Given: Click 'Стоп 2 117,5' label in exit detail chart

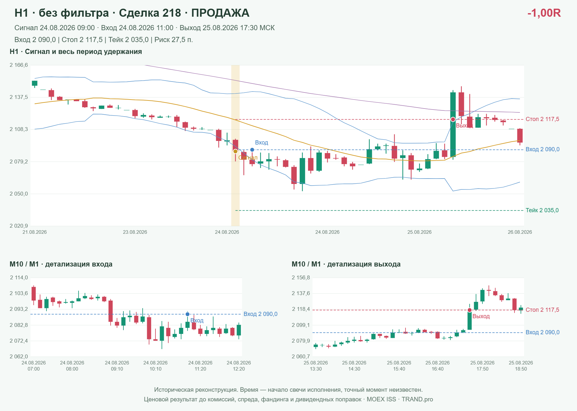Looking at the screenshot, I should point(542,310).
